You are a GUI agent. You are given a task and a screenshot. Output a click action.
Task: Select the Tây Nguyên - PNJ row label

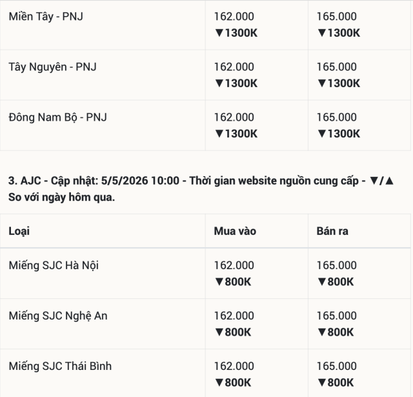pos(52,67)
